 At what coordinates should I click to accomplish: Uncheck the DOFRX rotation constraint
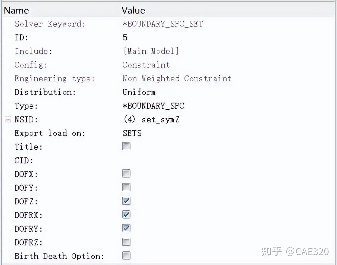click(126, 214)
